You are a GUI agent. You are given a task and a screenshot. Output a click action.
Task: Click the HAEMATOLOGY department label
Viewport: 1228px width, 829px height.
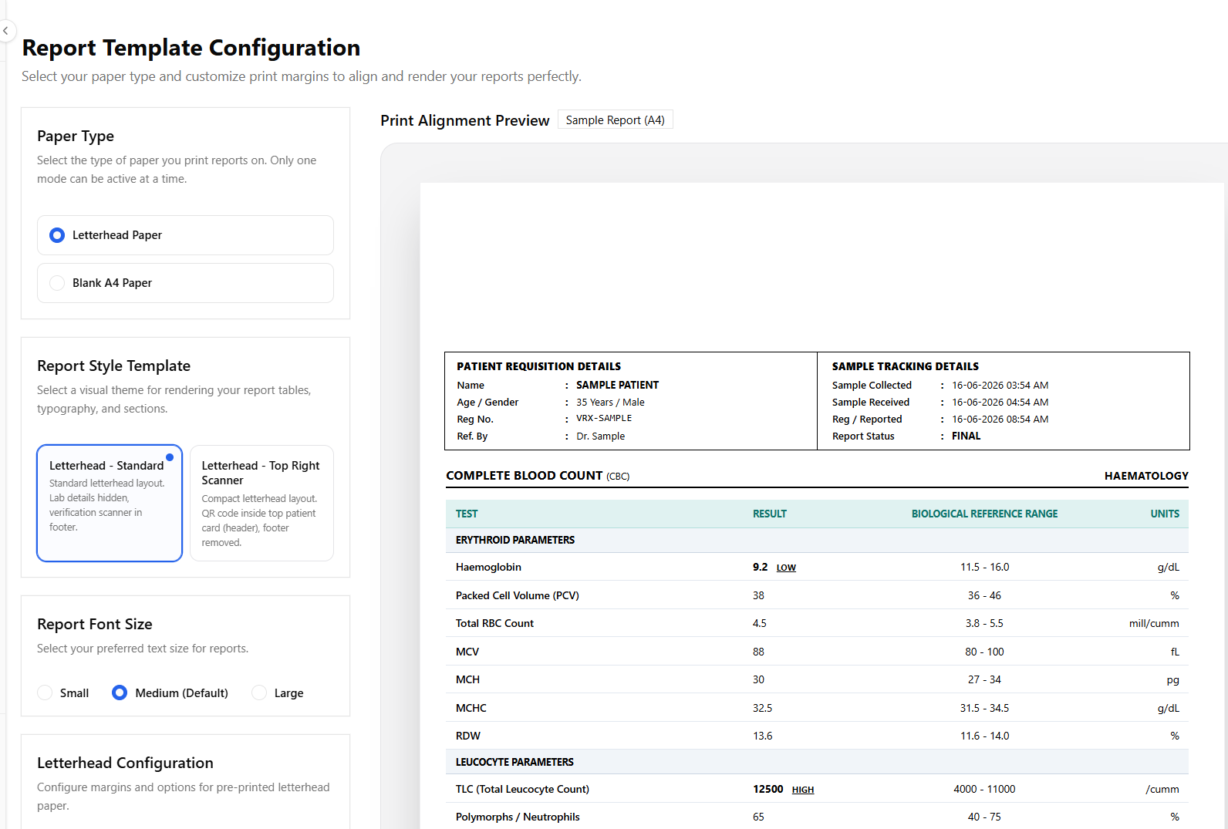[1146, 476]
